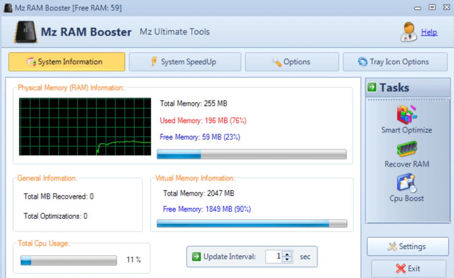Click the 'Total MB Recovered: 0' text
The image size is (454, 278).
coord(58,196)
